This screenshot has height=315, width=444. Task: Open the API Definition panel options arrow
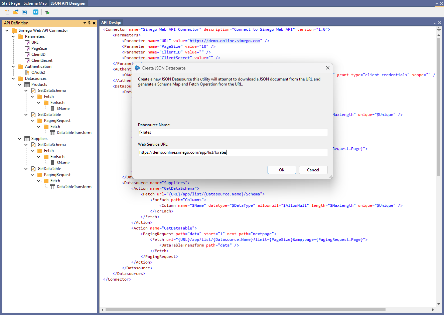pos(85,23)
